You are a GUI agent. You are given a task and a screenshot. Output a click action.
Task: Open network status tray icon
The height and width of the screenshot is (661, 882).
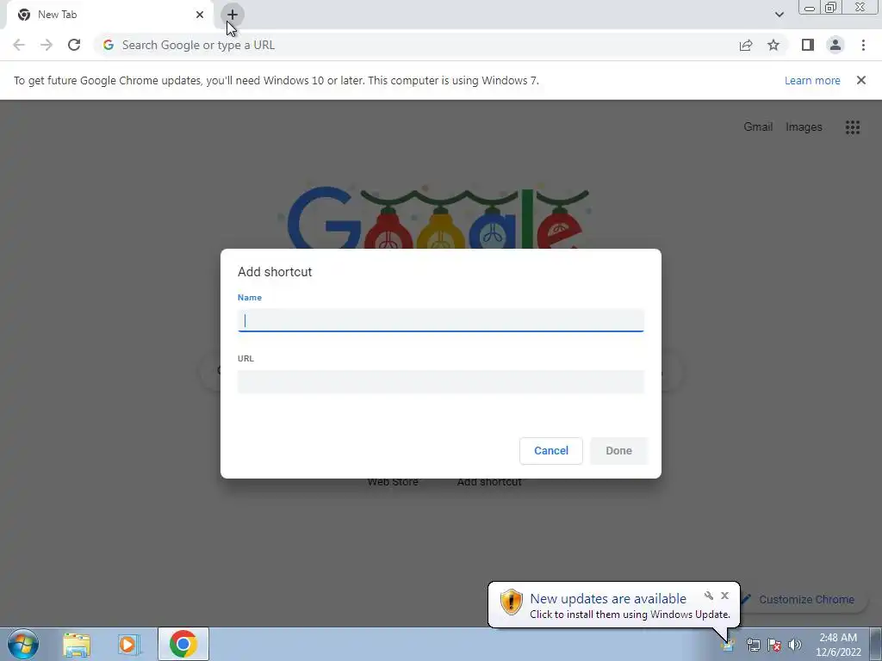[753, 645]
